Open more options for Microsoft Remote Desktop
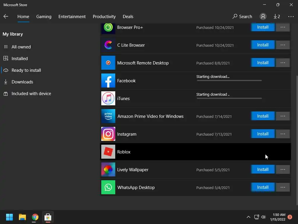 point(283,63)
